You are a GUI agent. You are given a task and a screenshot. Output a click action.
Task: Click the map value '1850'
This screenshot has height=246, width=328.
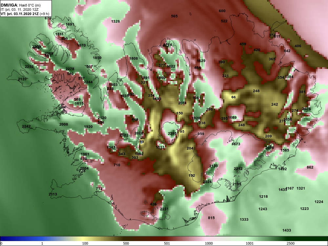pos(97,58)
